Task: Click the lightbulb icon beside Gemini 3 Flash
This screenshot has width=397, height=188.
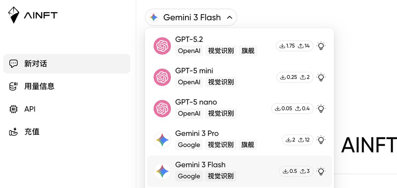Action: pyautogui.click(x=321, y=171)
